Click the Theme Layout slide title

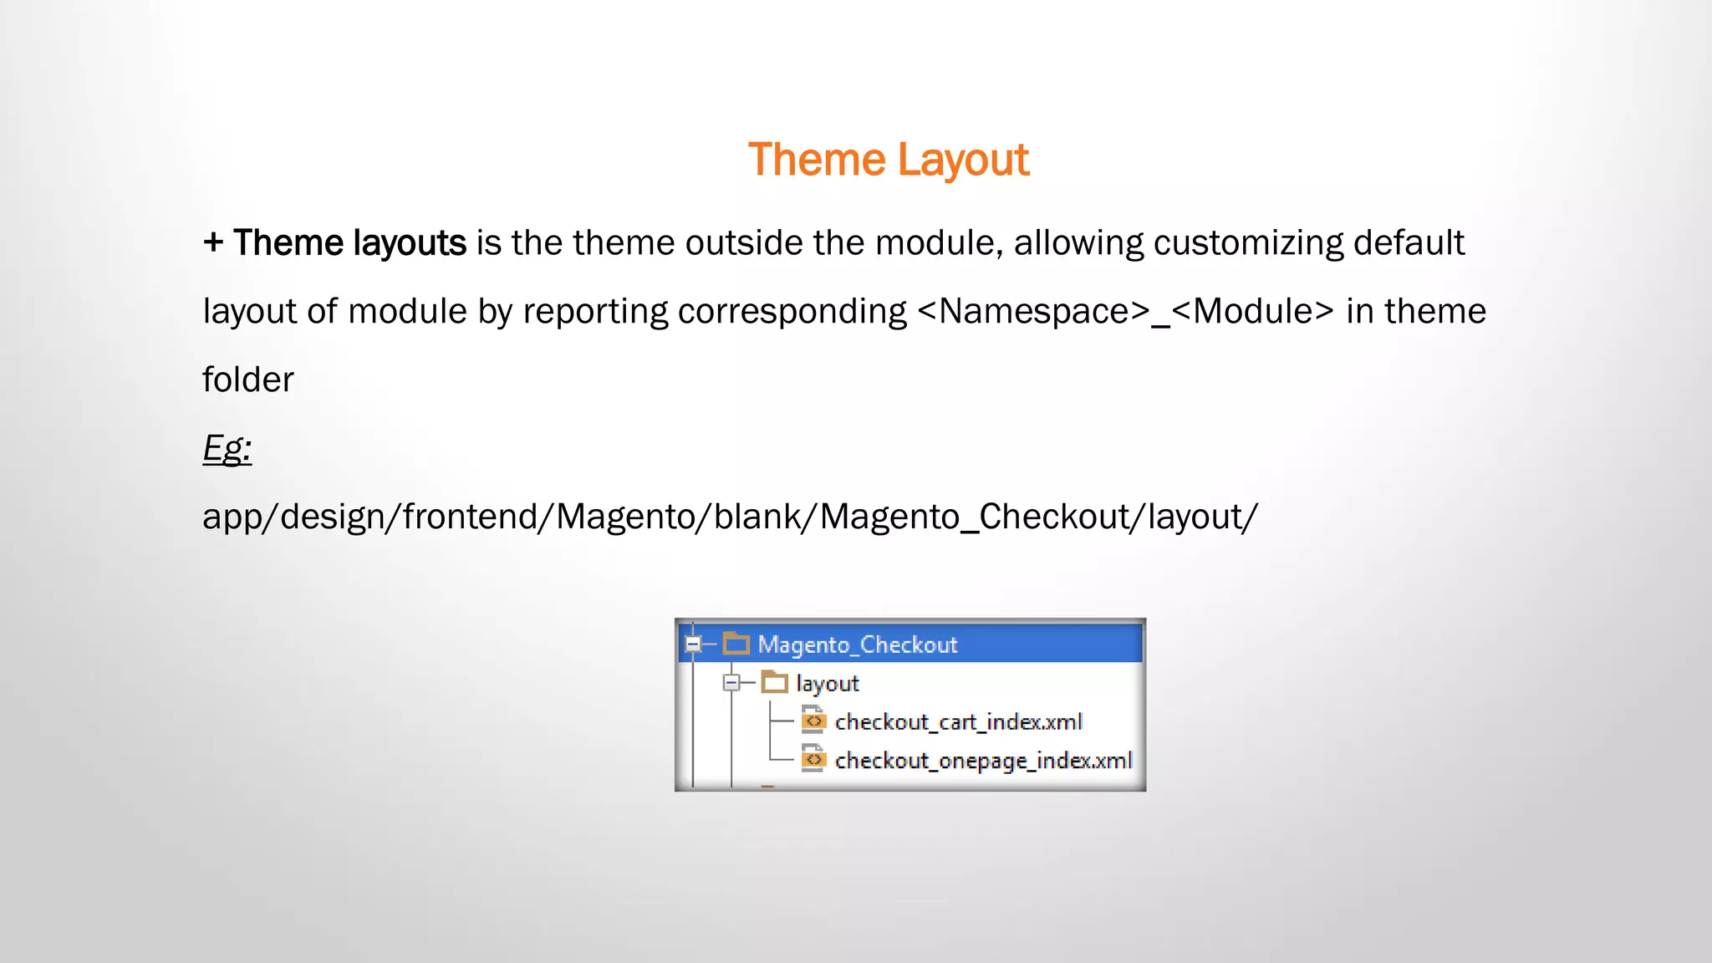(x=889, y=160)
